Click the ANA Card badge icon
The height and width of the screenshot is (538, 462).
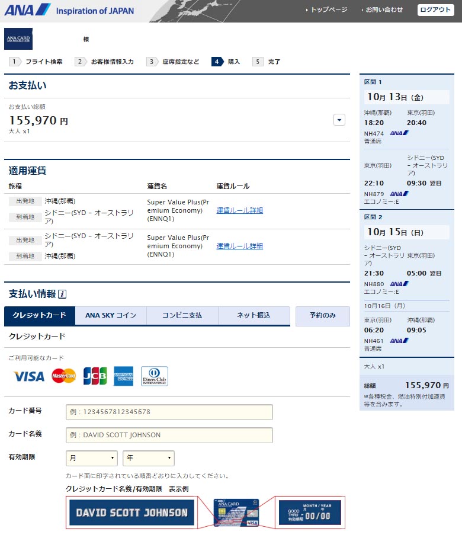click(x=18, y=39)
